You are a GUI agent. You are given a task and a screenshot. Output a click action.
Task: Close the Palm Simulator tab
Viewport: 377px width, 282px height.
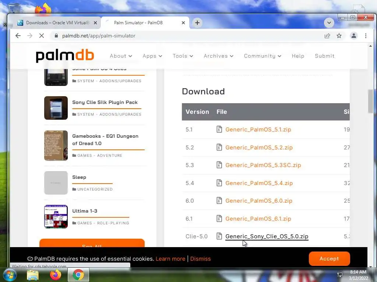[x=183, y=23]
